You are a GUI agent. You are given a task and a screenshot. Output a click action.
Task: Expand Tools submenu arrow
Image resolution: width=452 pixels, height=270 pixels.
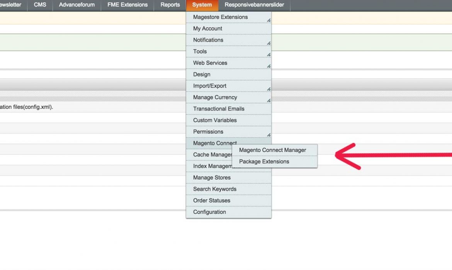[x=268, y=55]
